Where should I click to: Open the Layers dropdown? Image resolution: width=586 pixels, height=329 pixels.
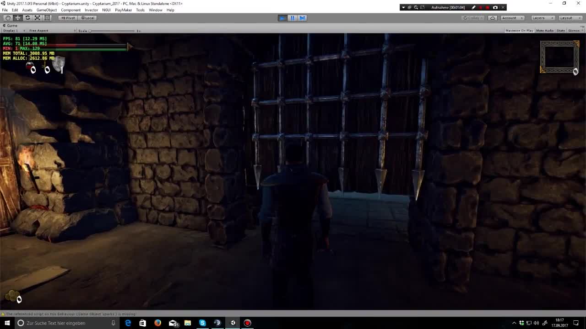[x=542, y=18]
